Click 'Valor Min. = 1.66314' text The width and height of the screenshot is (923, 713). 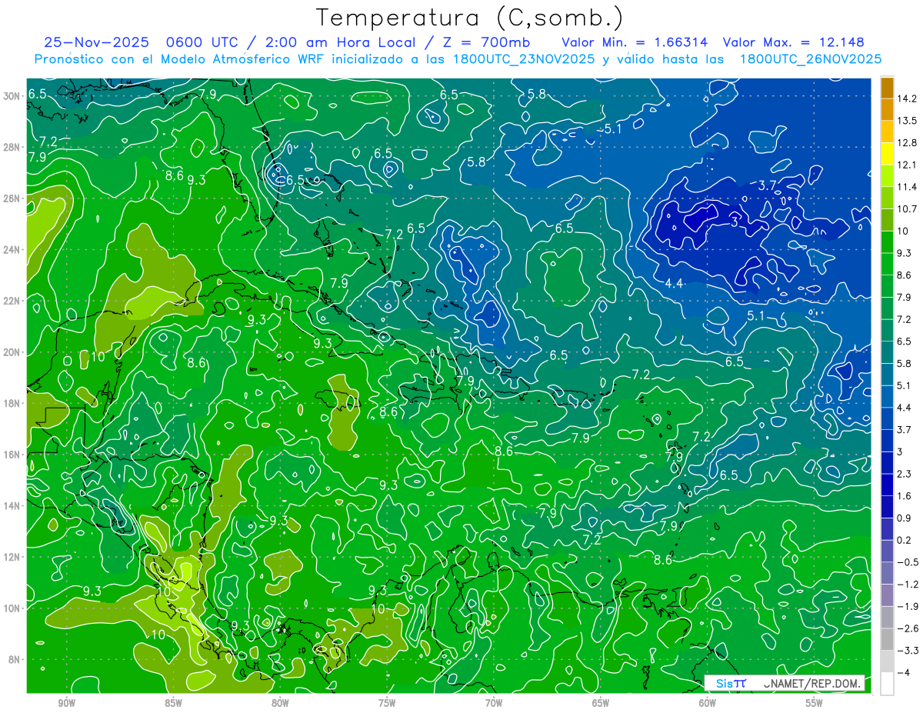click(635, 42)
